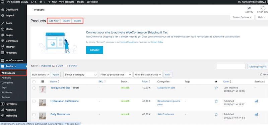268x125 pixels.
Task: Sort the table by SKU
Action: click(x=102, y=81)
